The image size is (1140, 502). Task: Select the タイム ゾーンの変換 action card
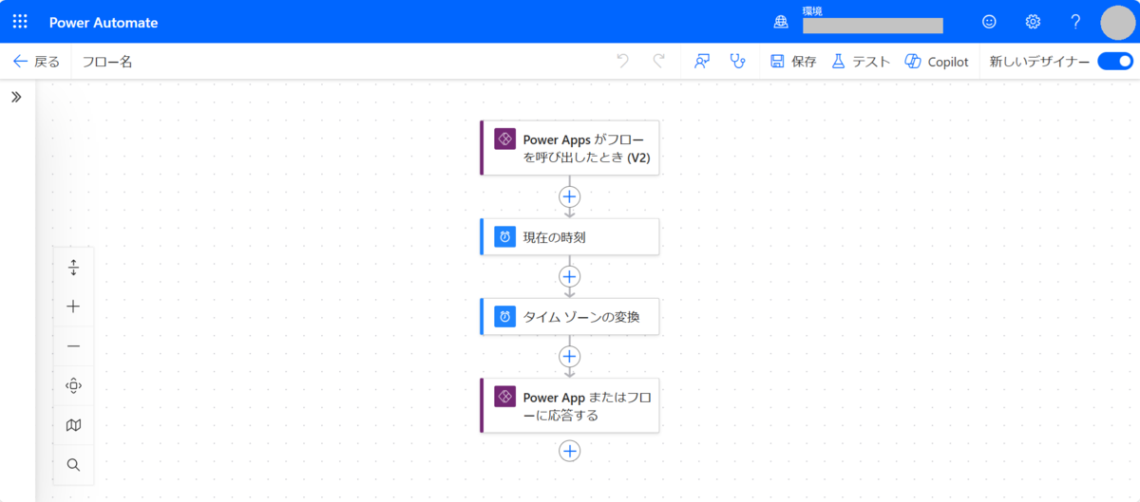tap(569, 316)
